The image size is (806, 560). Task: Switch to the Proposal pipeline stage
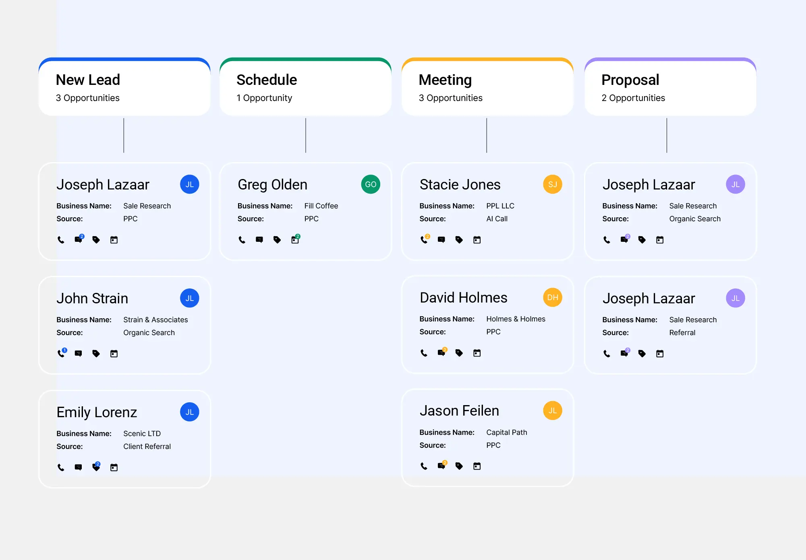(x=670, y=86)
